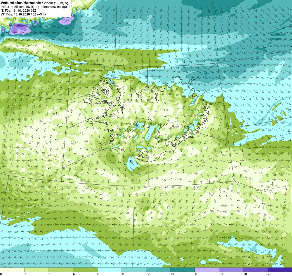Click the 12–14 m/s teal legend swatch
292x276 pixels.
(x=158, y=270)
